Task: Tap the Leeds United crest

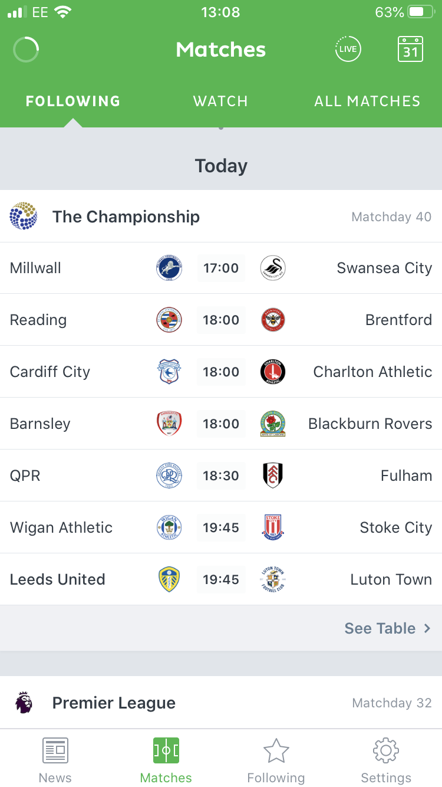Action: (x=169, y=579)
